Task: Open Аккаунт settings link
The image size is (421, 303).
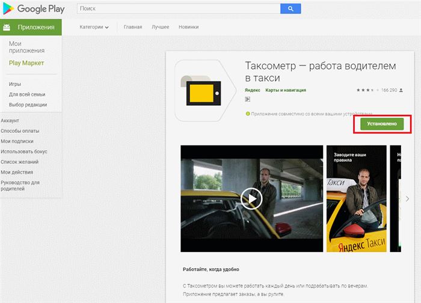Action: tap(10, 120)
